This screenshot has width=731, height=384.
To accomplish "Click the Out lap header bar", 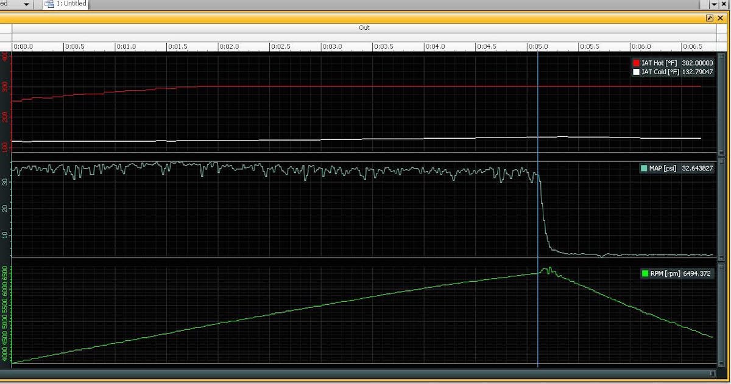I will (x=364, y=28).
